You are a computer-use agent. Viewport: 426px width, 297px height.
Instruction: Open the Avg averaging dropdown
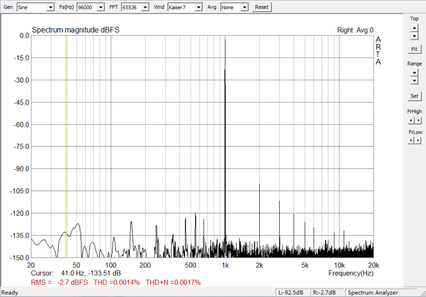pyautogui.click(x=235, y=7)
